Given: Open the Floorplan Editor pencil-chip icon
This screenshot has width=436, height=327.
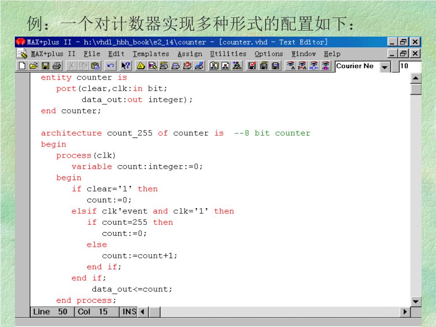Looking at the screenshot, I should pyautogui.click(x=152, y=66).
